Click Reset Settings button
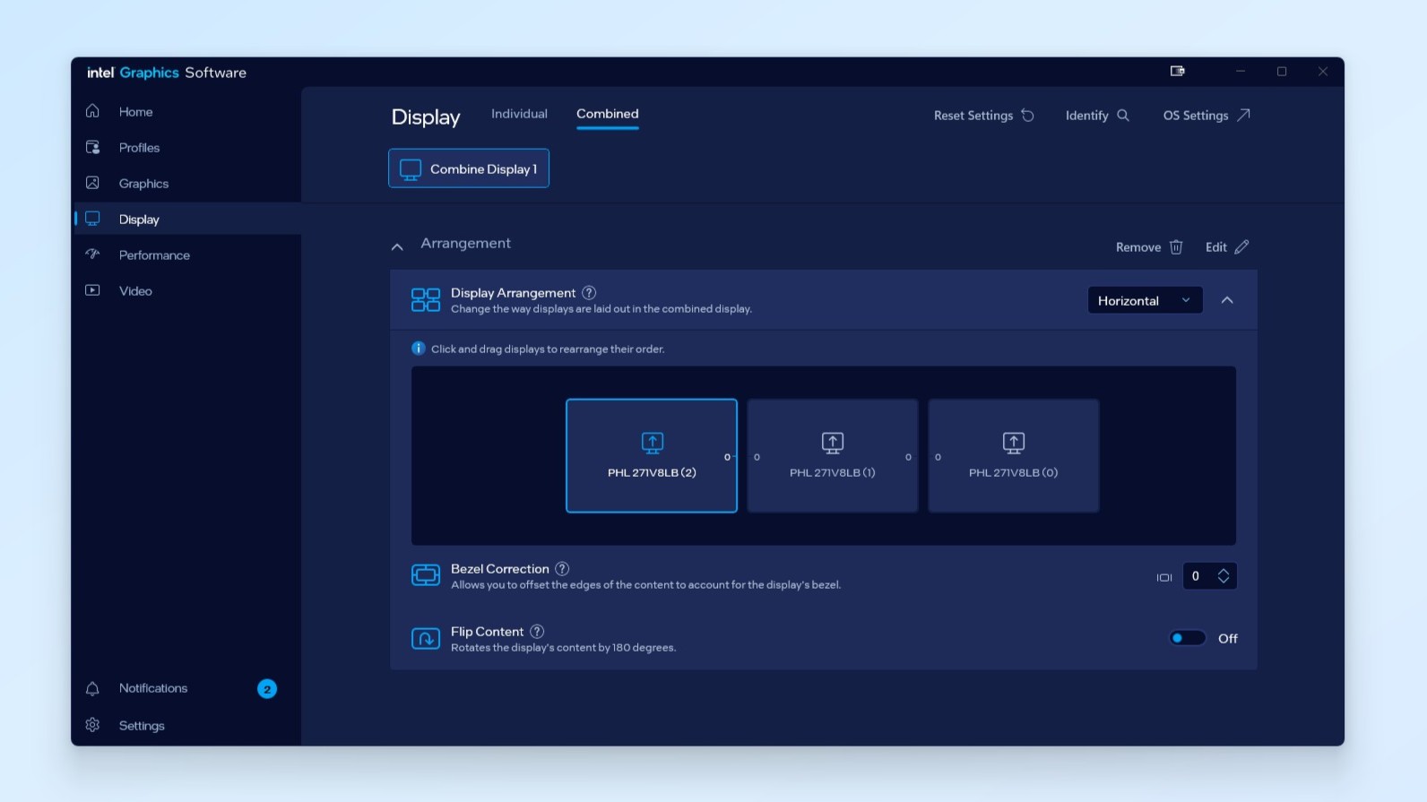The image size is (1427, 802). [984, 116]
